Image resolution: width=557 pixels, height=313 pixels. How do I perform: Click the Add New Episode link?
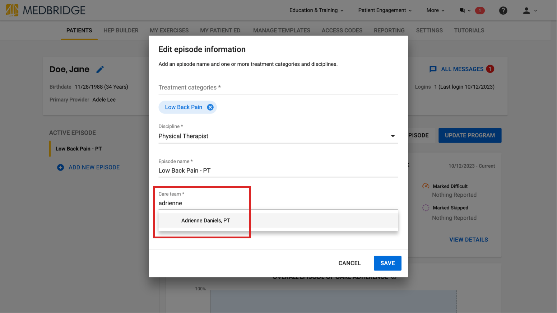point(94,167)
